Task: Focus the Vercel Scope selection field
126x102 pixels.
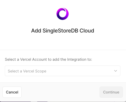Action: (x=63, y=71)
